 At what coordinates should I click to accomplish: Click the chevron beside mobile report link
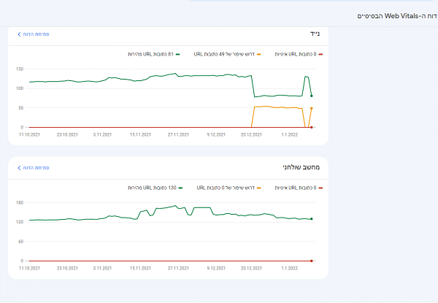[x=19, y=34]
